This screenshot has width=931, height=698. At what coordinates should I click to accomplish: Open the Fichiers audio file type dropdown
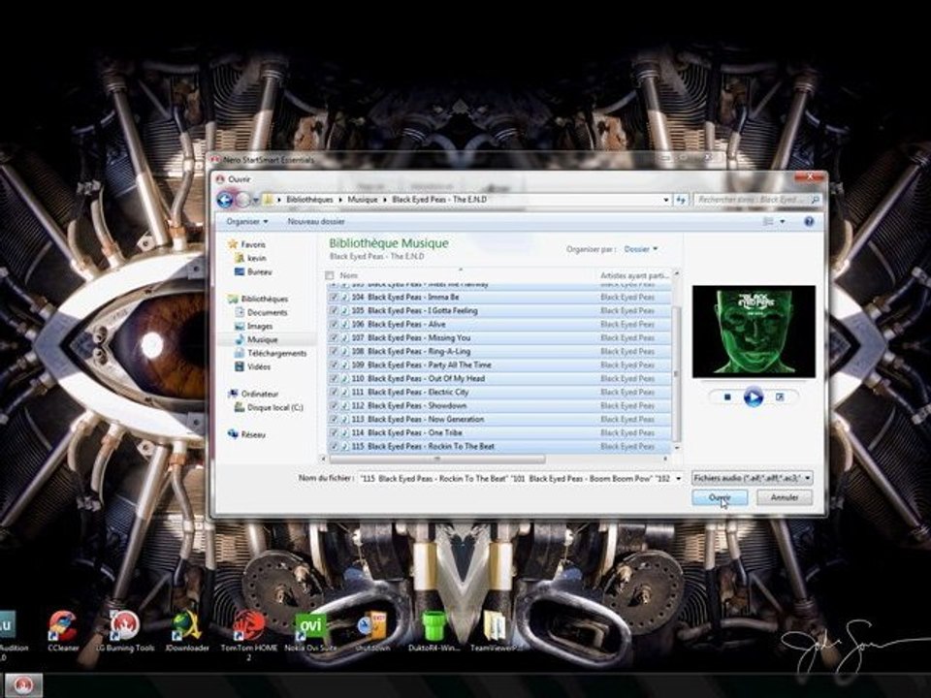(x=753, y=478)
